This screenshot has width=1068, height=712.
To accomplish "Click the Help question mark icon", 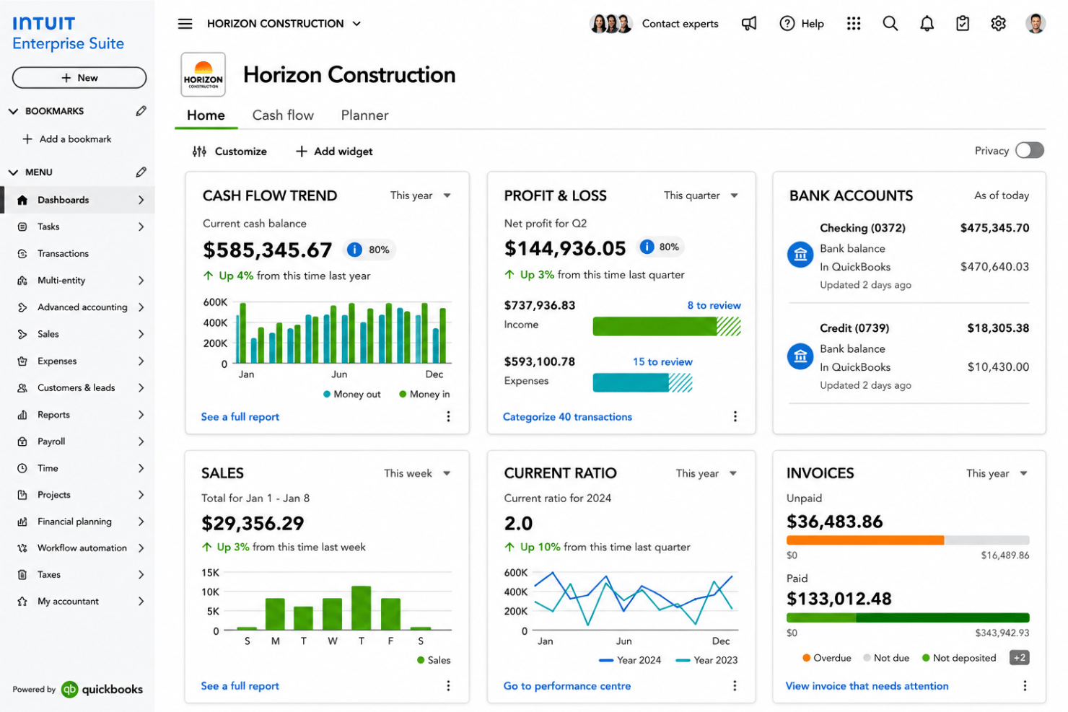I will click(787, 24).
